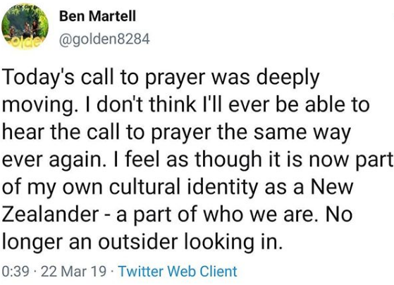Click tweet line starting "Today's call to prayer"
Image resolution: width=394 pixels, height=285 pixels.
point(161,78)
